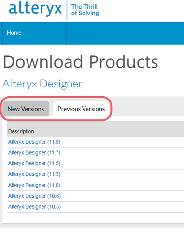184x244 pixels.
Task: Download Alteryx Designer (11.8)
Action: [34, 142]
